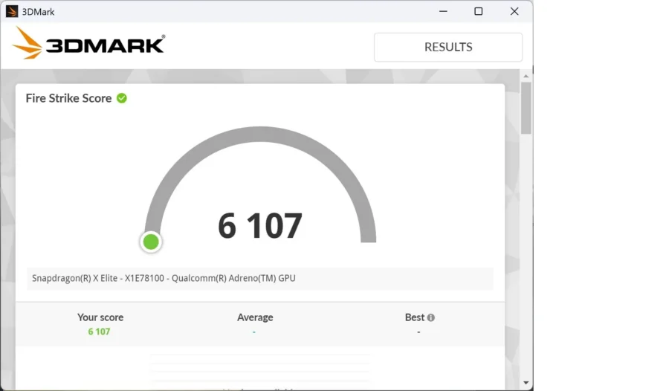Minimize the 3DMark window
This screenshot has width=669, height=391.
pos(443,12)
